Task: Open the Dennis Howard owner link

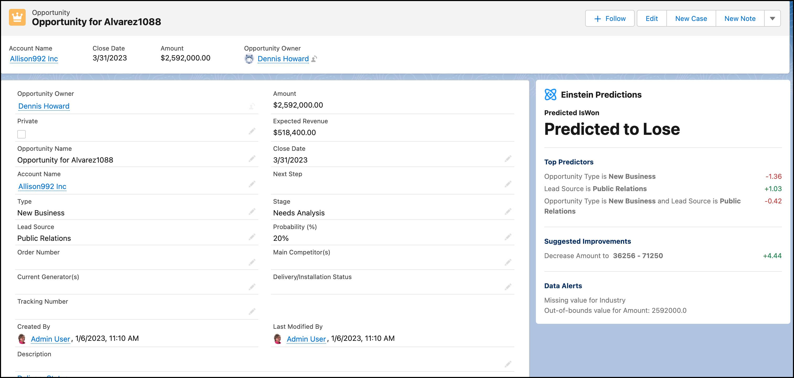Action: pos(284,58)
